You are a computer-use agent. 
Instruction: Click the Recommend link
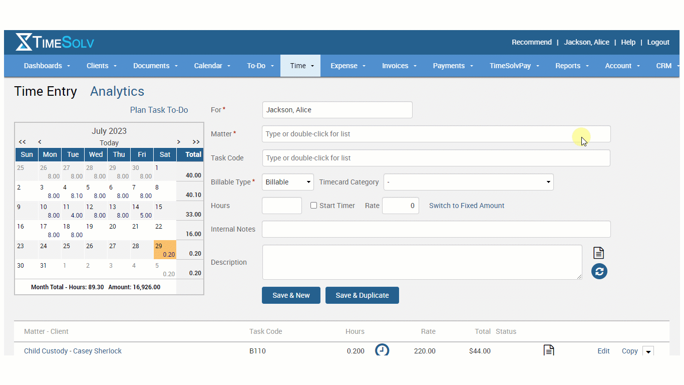pyautogui.click(x=532, y=42)
